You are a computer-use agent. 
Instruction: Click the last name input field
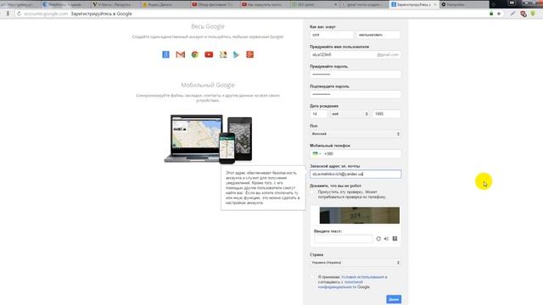[378, 35]
